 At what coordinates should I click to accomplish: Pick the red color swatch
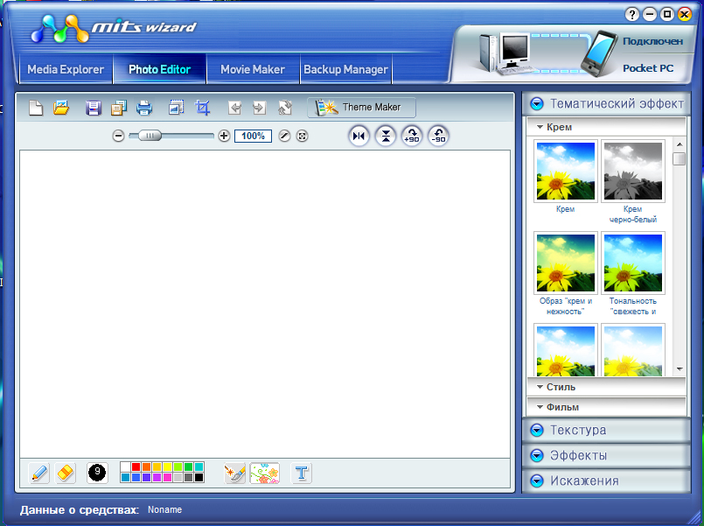pos(136,467)
